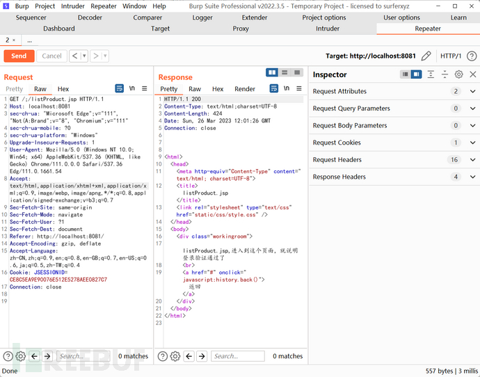Open the Burp menu
This screenshot has width=480, height=377.
click(x=22, y=6)
